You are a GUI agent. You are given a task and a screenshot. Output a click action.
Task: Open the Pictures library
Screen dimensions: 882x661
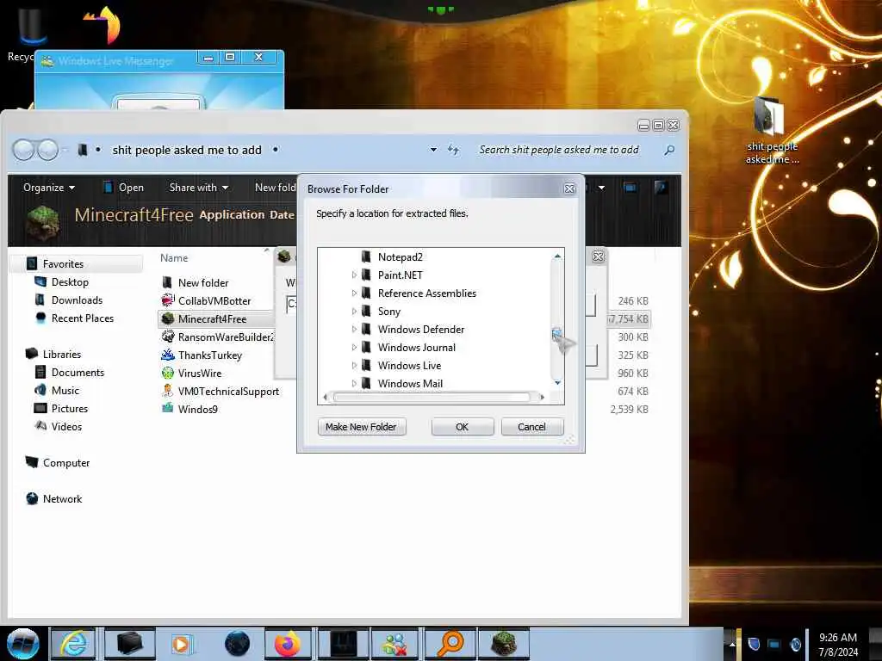click(69, 408)
